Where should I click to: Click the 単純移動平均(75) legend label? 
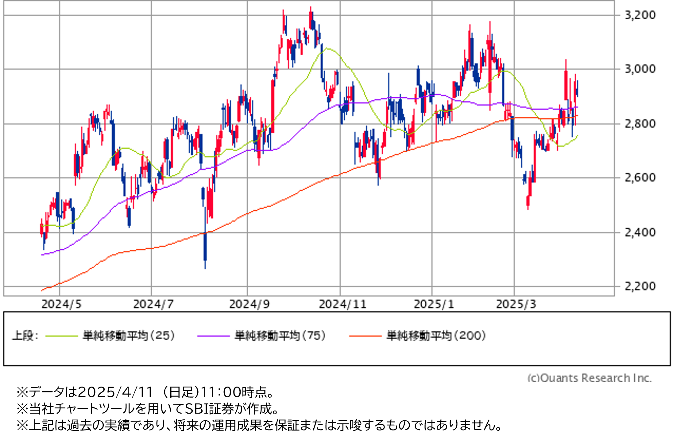coord(280,336)
